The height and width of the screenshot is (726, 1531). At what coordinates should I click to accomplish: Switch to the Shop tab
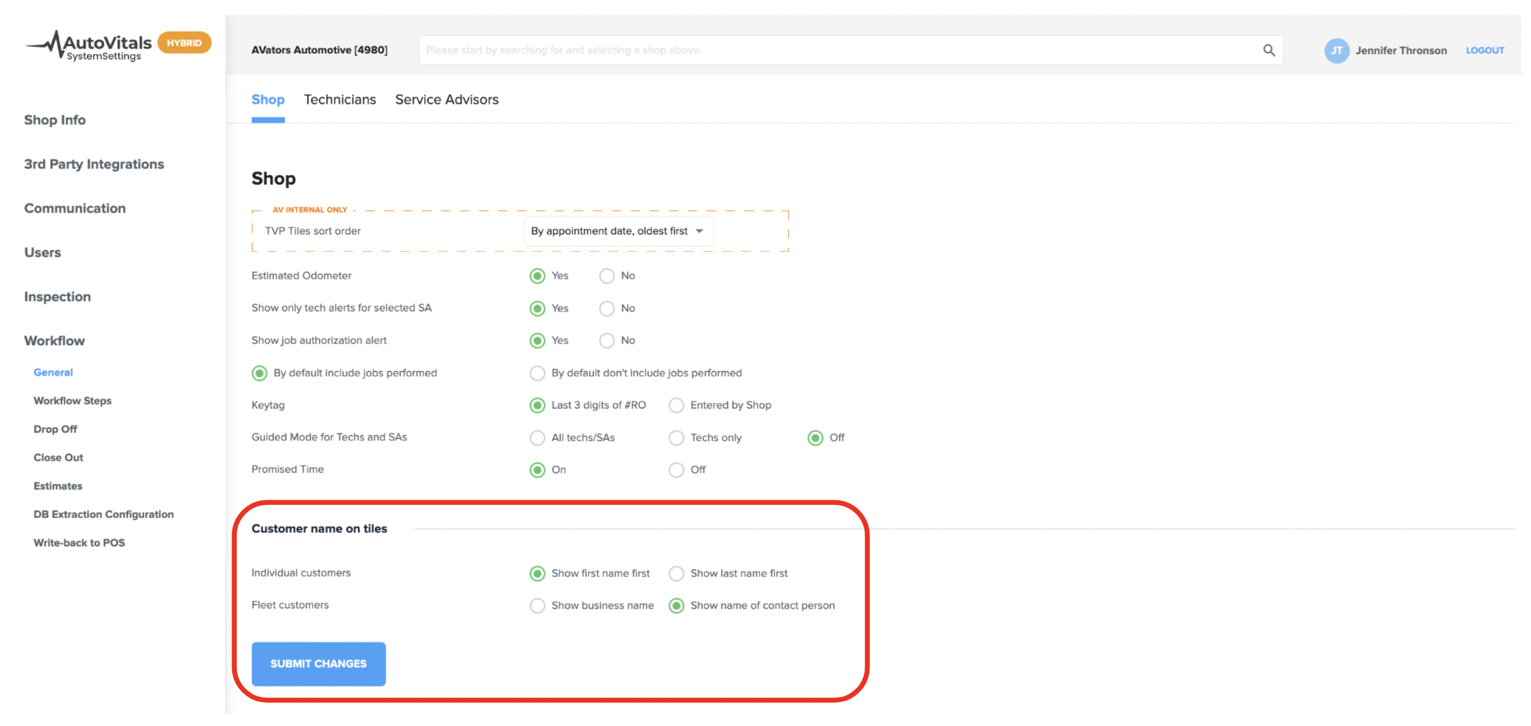tap(268, 100)
